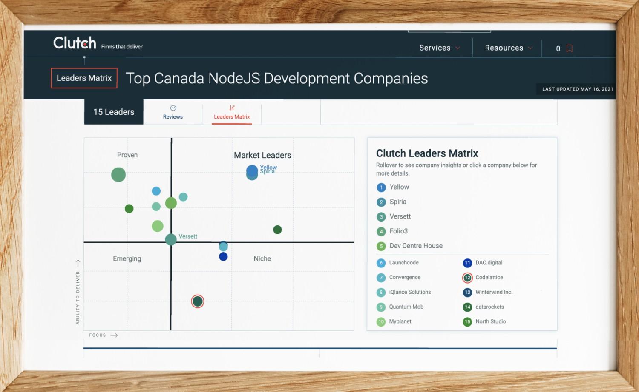Image resolution: width=639 pixels, height=392 pixels.
Task: Click the Yellow bubble on the matrix chart
Action: pos(252,170)
